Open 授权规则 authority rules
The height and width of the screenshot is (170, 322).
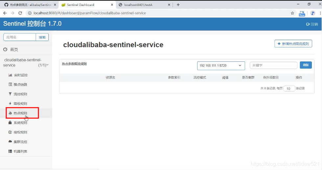coord(20,132)
